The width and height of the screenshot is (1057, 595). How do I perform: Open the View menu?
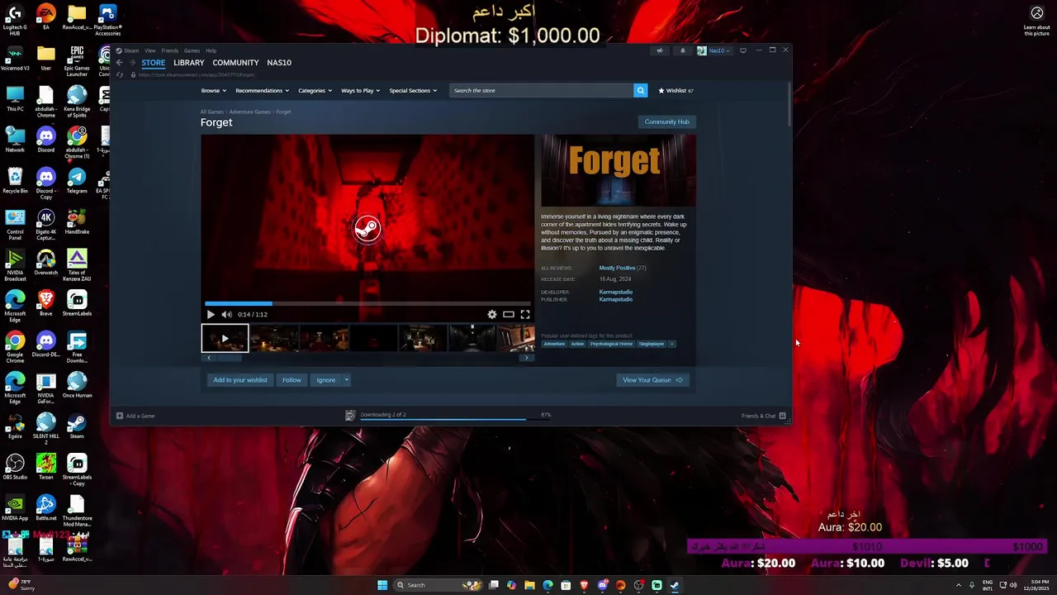(150, 50)
